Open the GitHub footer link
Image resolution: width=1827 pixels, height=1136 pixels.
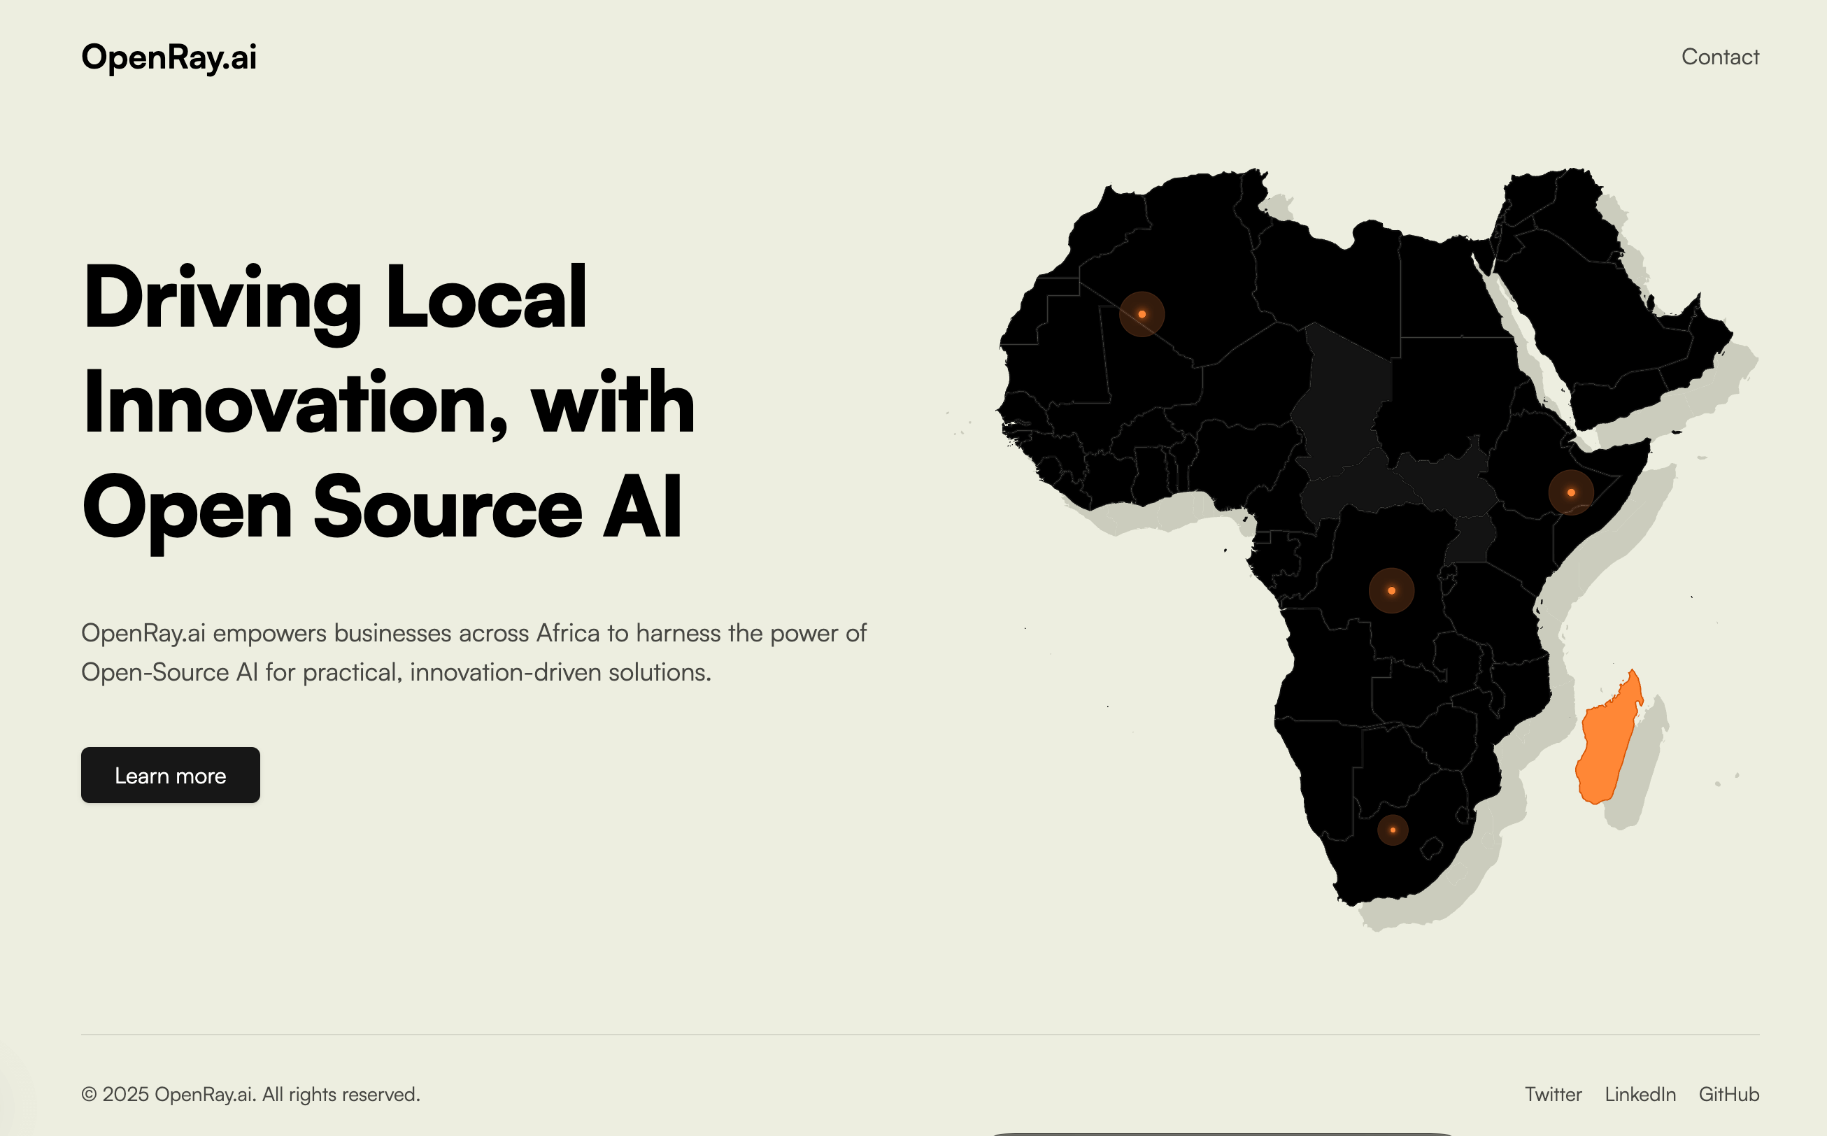[x=1728, y=1094]
